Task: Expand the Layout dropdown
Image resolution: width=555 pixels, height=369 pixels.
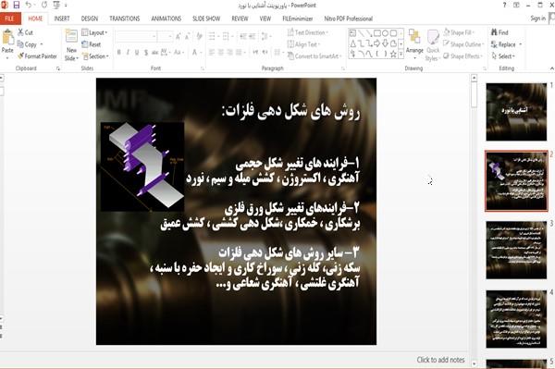Action: coord(94,32)
